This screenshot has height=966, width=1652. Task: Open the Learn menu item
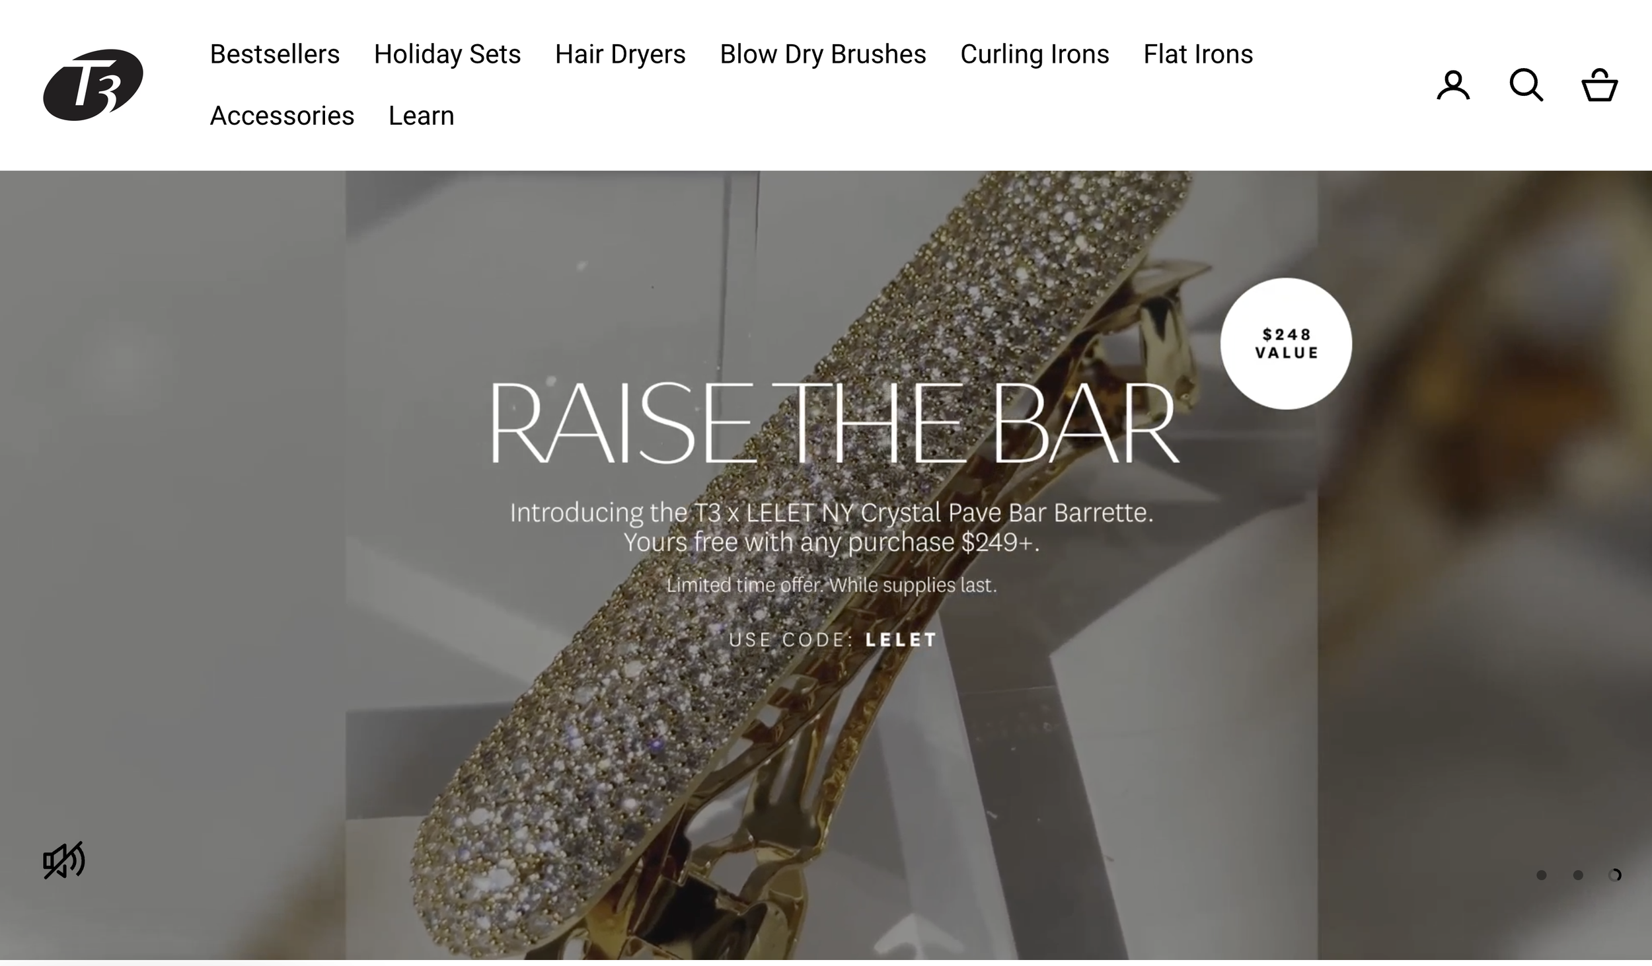click(422, 116)
